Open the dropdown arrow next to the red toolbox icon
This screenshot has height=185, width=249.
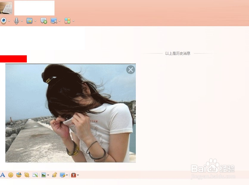[x=78, y=175]
